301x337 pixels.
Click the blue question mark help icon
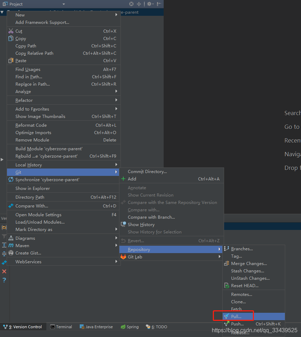click(x=4, y=280)
